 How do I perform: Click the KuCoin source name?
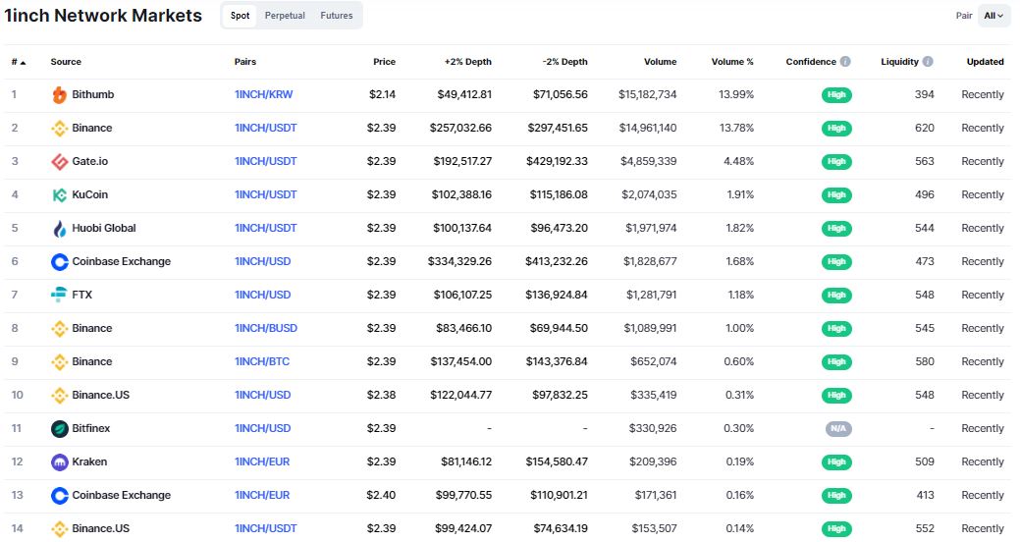tap(89, 194)
